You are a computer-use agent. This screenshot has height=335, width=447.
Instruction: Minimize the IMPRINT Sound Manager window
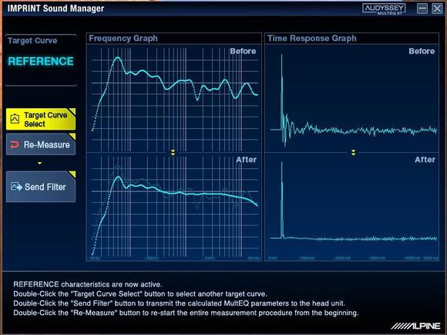pos(422,8)
